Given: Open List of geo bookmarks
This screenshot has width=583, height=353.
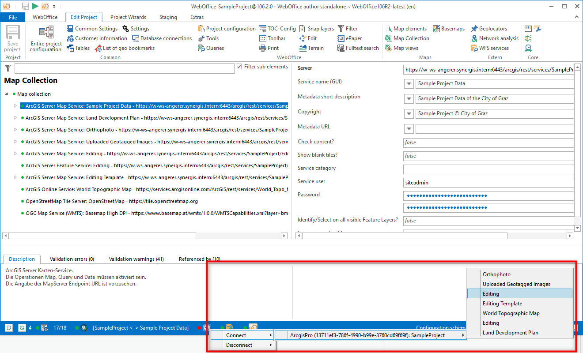Looking at the screenshot, I should coord(129,48).
